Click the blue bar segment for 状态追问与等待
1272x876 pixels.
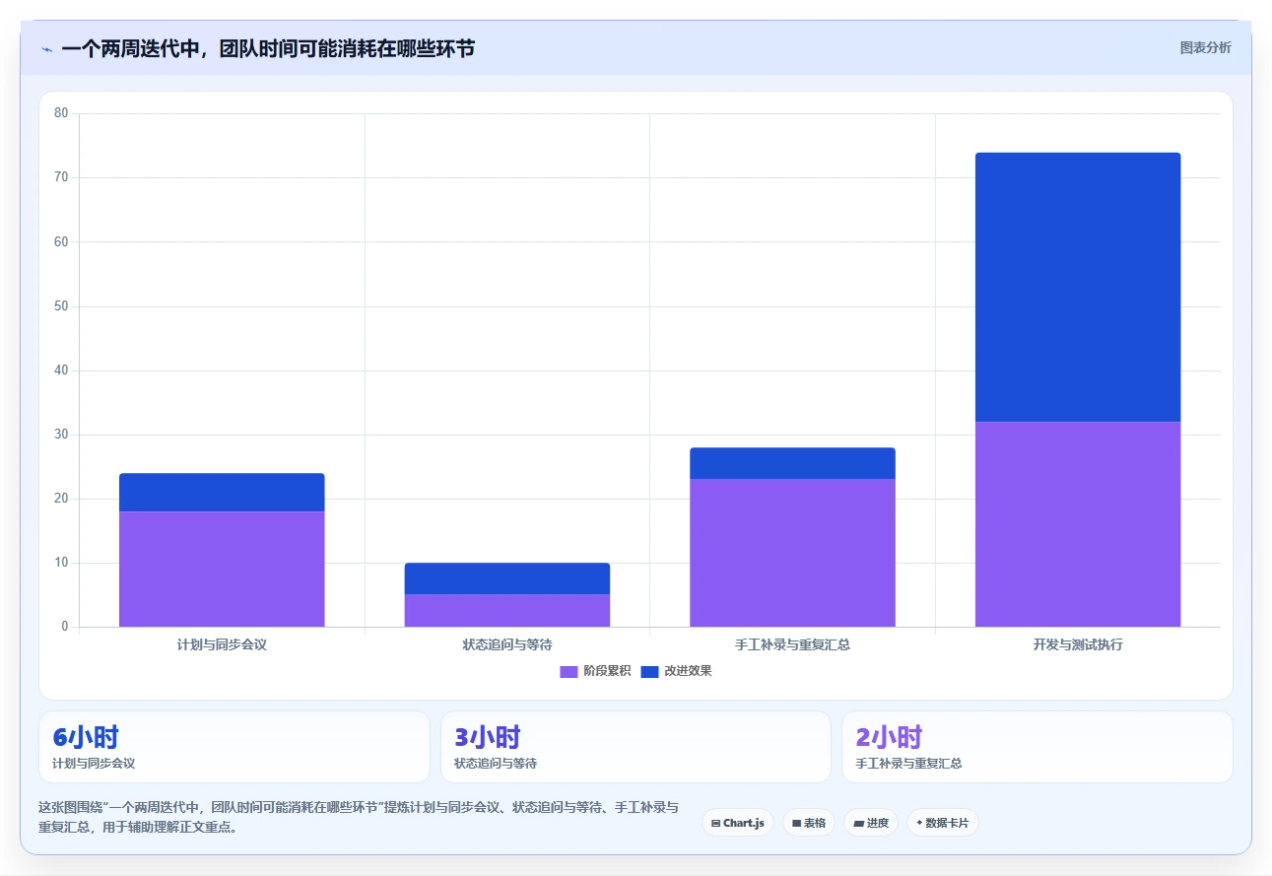tap(507, 578)
